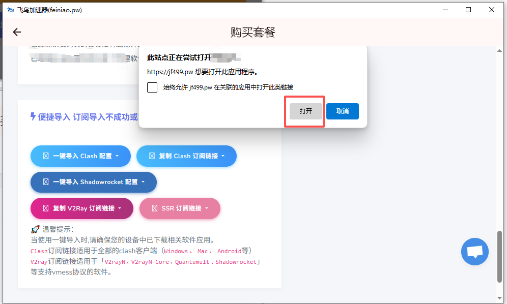
Task: Check the 始终允许 jf499.pw checkbox
Action: tap(152, 87)
